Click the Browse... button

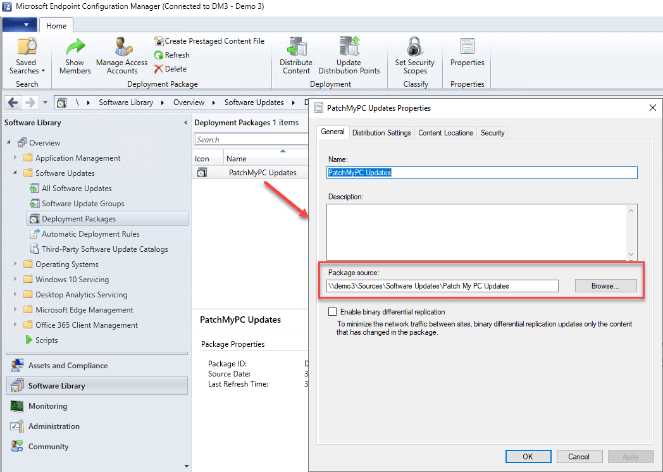pos(605,286)
